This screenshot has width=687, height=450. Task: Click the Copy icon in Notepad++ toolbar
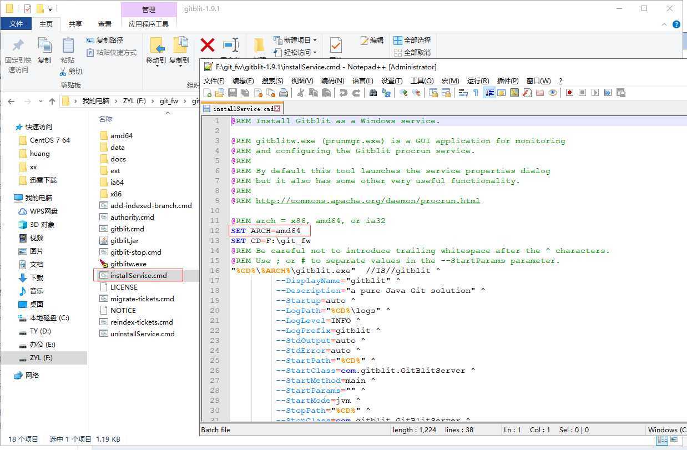click(314, 93)
